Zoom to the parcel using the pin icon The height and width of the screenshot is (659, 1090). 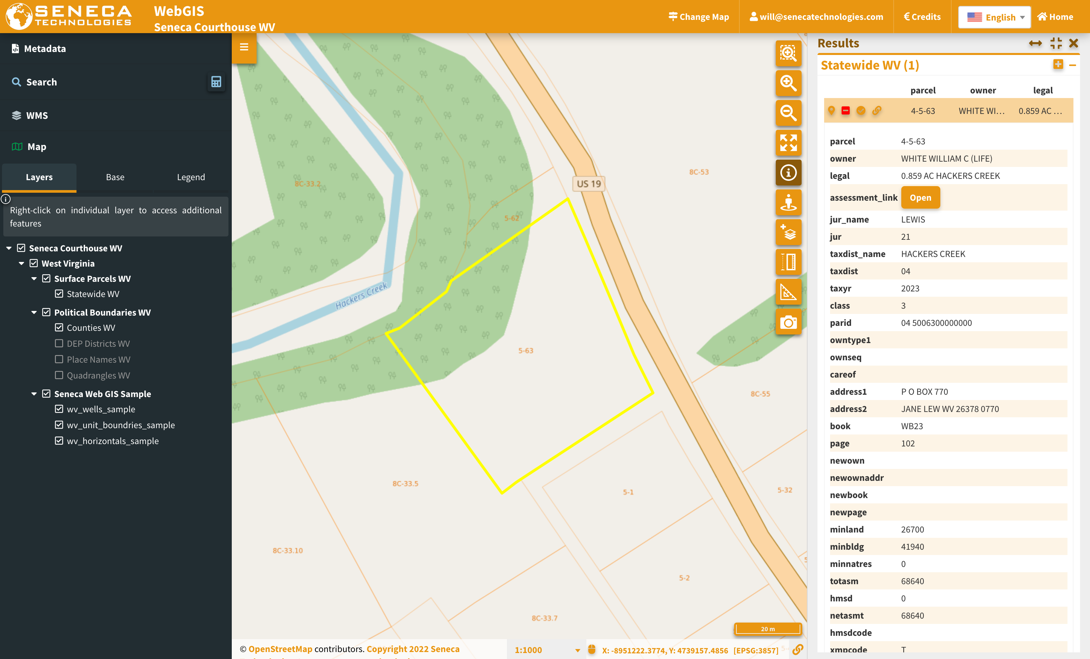point(832,111)
